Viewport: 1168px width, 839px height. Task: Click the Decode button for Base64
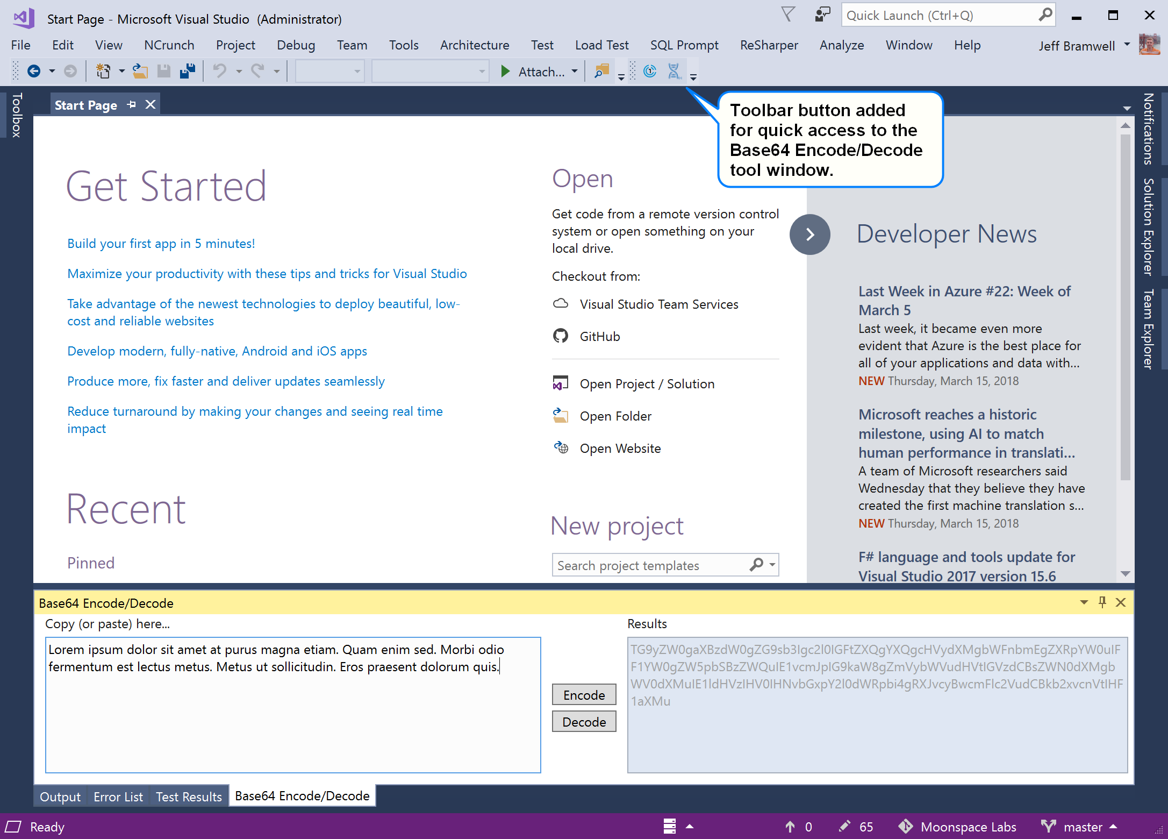(x=584, y=721)
